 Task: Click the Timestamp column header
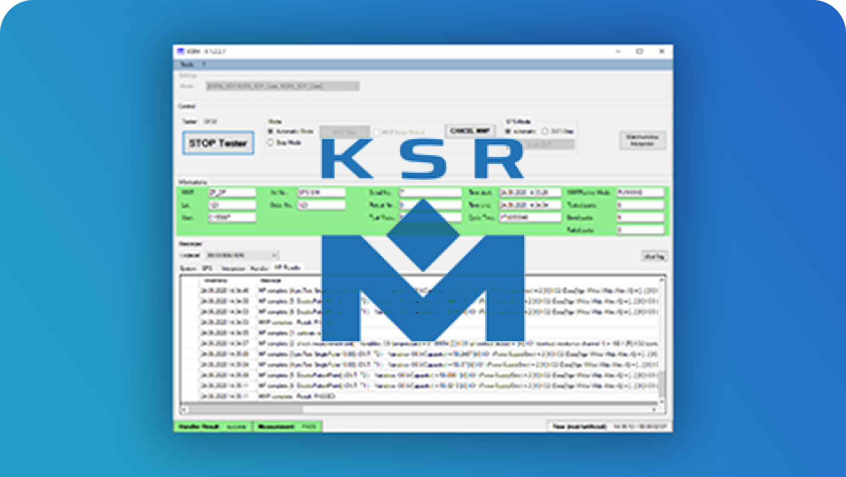click(216, 280)
